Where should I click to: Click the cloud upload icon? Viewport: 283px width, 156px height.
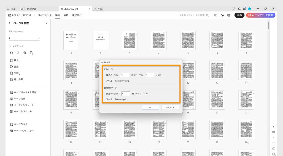pyautogui.click(x=222, y=15)
